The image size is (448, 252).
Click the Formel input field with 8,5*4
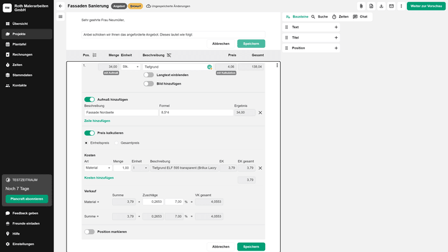pyautogui.click(x=195, y=113)
